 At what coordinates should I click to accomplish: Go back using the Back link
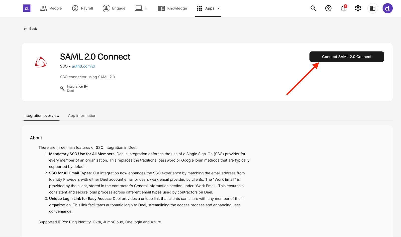[30, 29]
